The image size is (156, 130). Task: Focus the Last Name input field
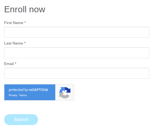(77, 53)
